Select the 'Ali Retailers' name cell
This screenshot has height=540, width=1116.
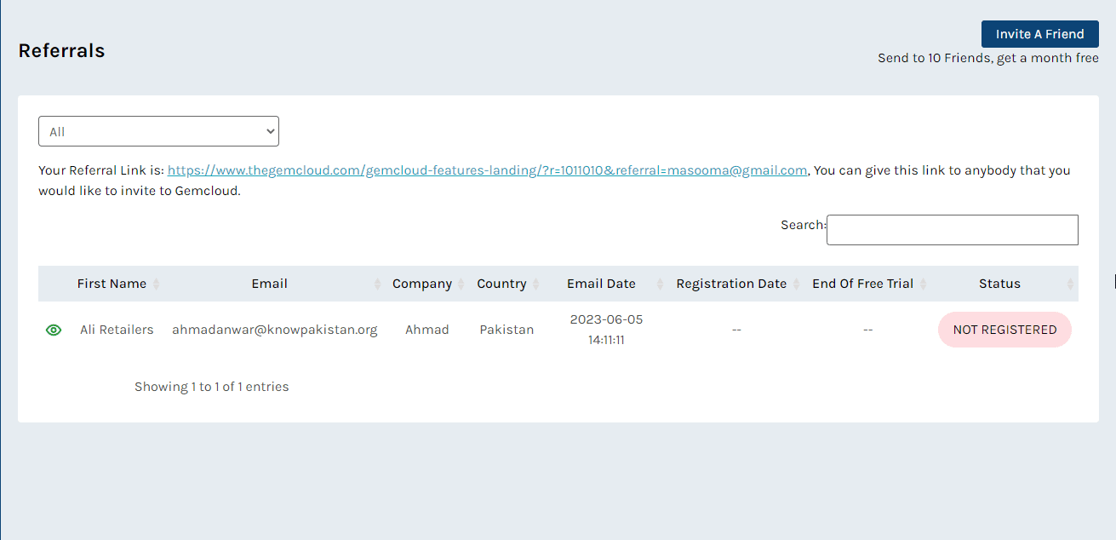point(117,330)
